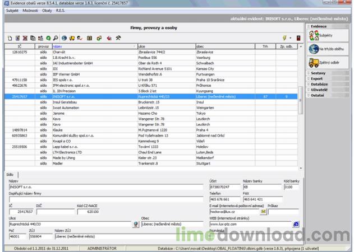Click the Kód CZ-NACE field

[x=88, y=212]
